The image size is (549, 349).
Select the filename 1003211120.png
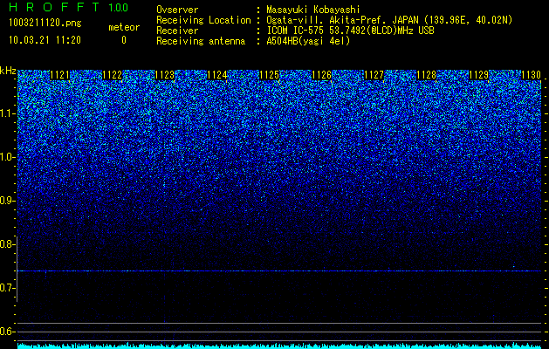pos(45,23)
